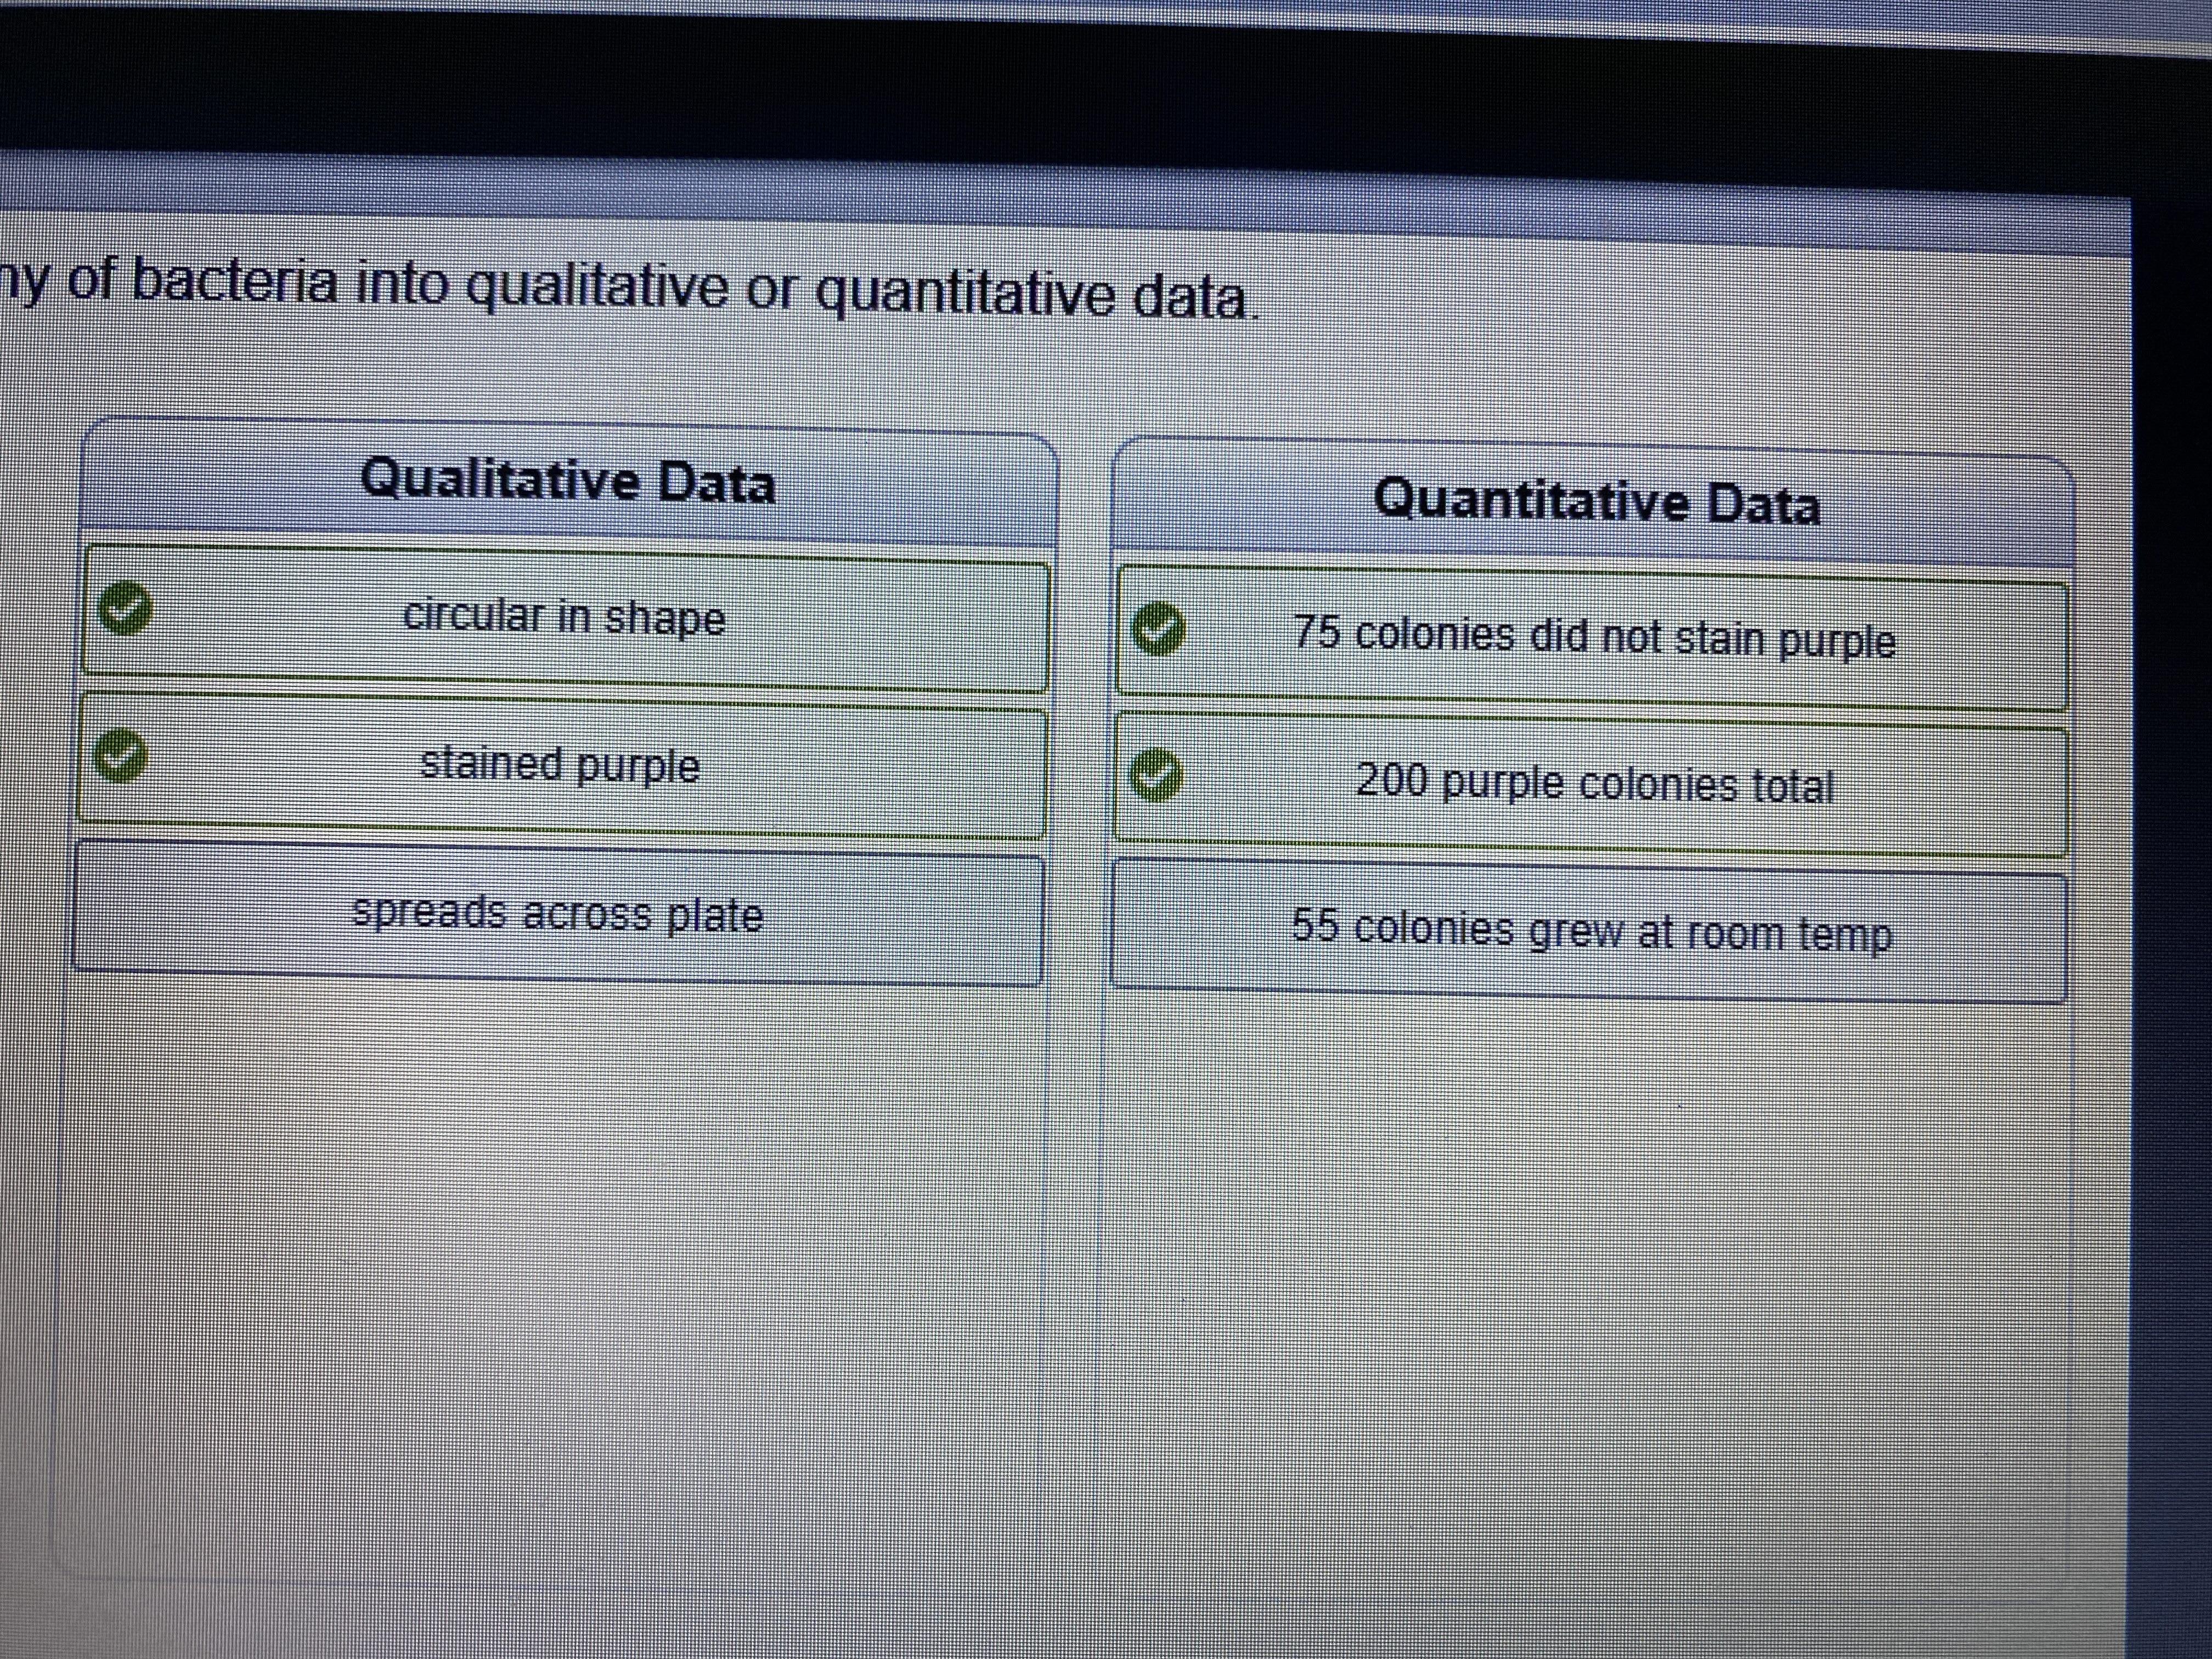Pick the 'spreads across plate' card
Viewport: 2212px width, 1659px height.
click(x=558, y=914)
